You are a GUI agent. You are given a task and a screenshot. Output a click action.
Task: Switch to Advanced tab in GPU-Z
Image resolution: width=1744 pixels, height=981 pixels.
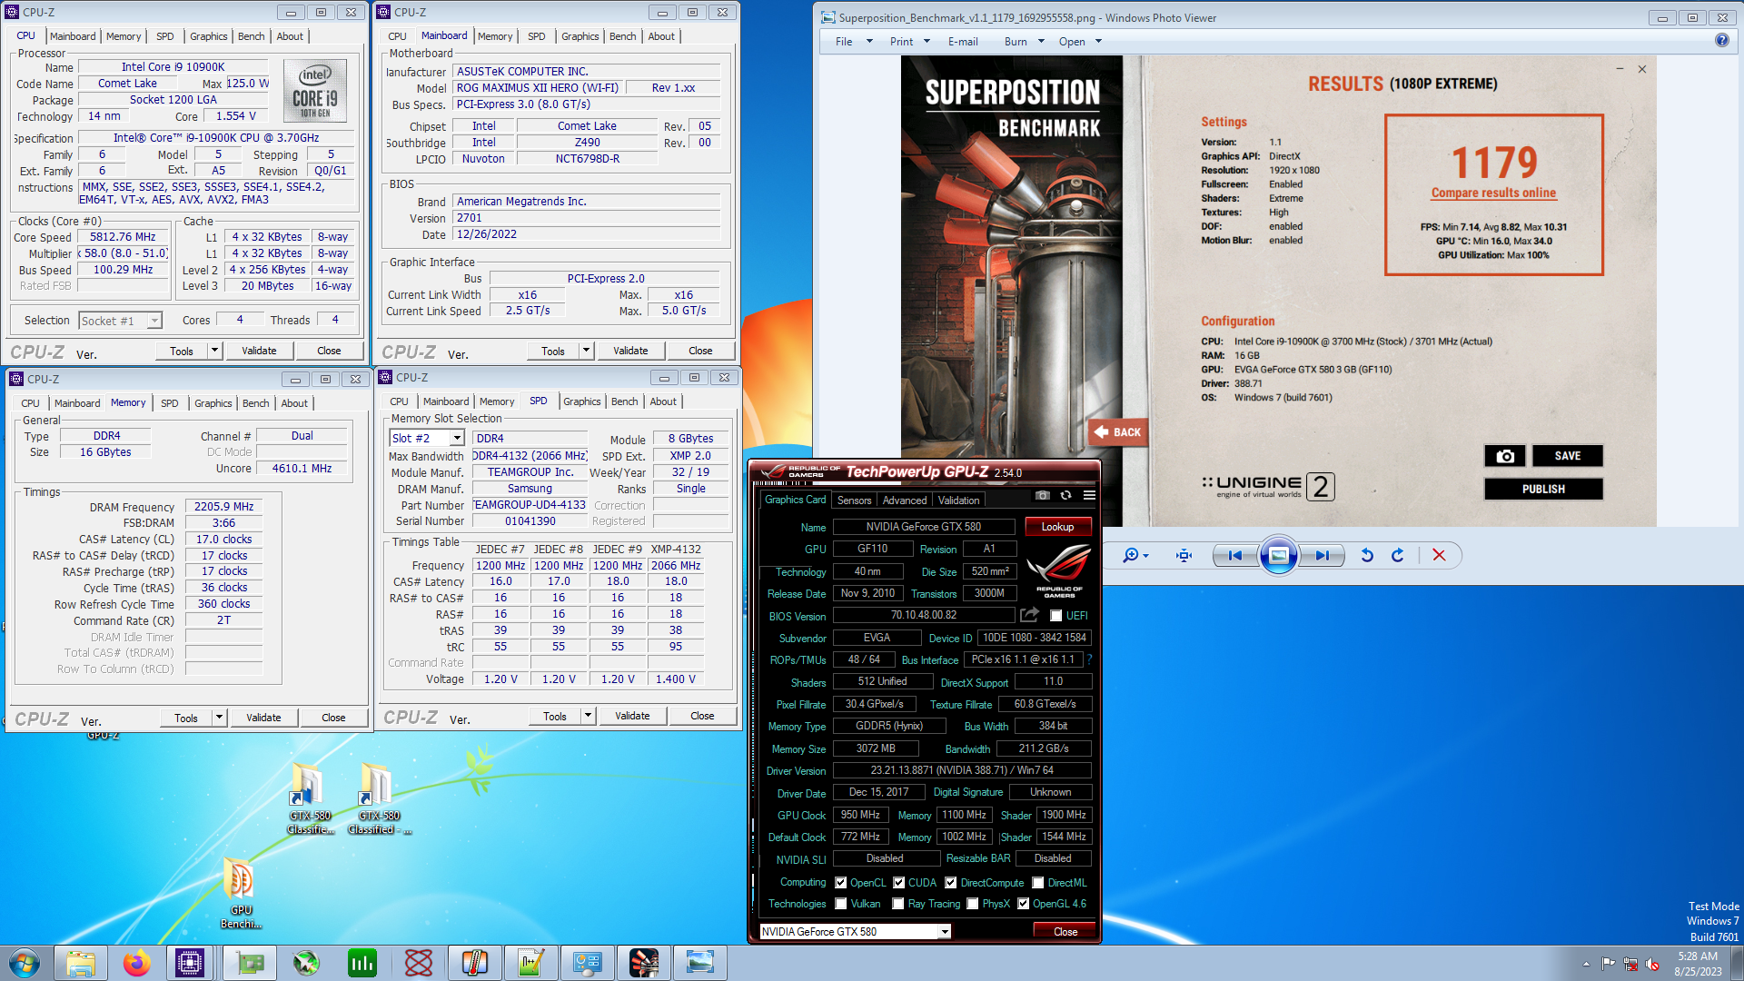tap(905, 500)
